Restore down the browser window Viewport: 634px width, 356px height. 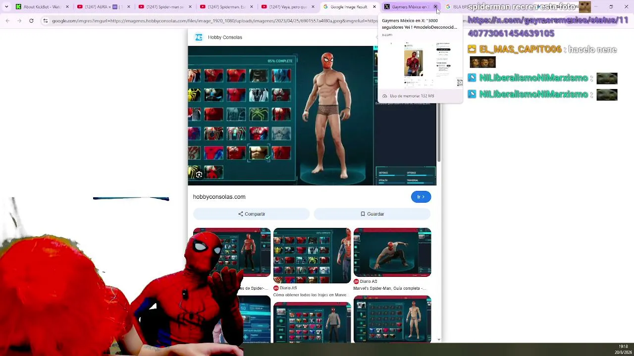point(611,7)
